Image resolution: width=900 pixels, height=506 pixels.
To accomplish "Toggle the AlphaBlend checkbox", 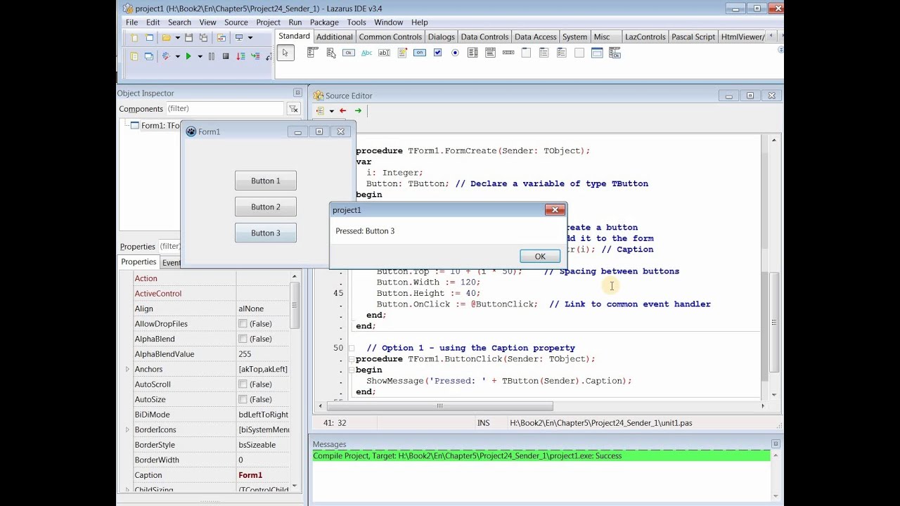I will tap(243, 339).
